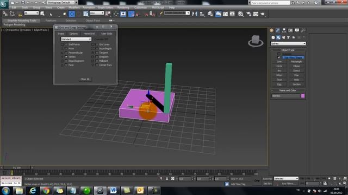The width and height of the screenshot is (348, 195).
Task: Open the Material Editor from the main toolbar
Action: (240, 14)
